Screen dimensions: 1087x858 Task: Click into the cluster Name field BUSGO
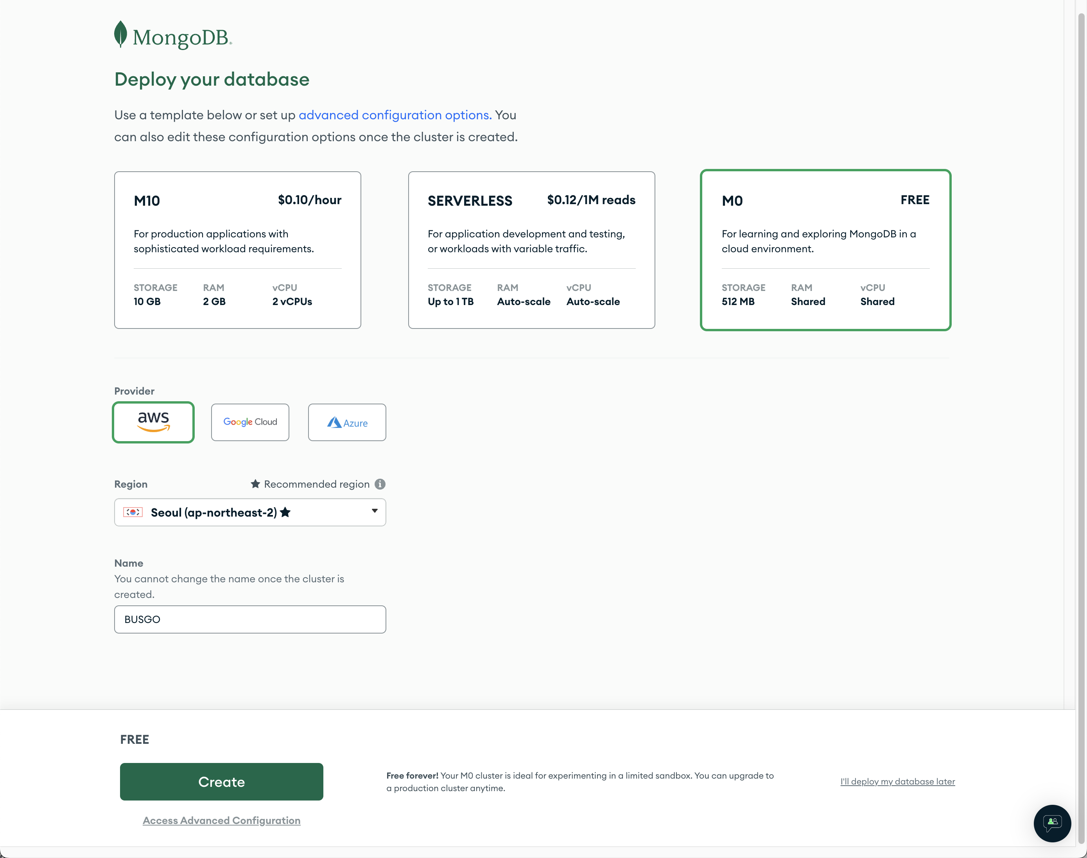pyautogui.click(x=250, y=619)
